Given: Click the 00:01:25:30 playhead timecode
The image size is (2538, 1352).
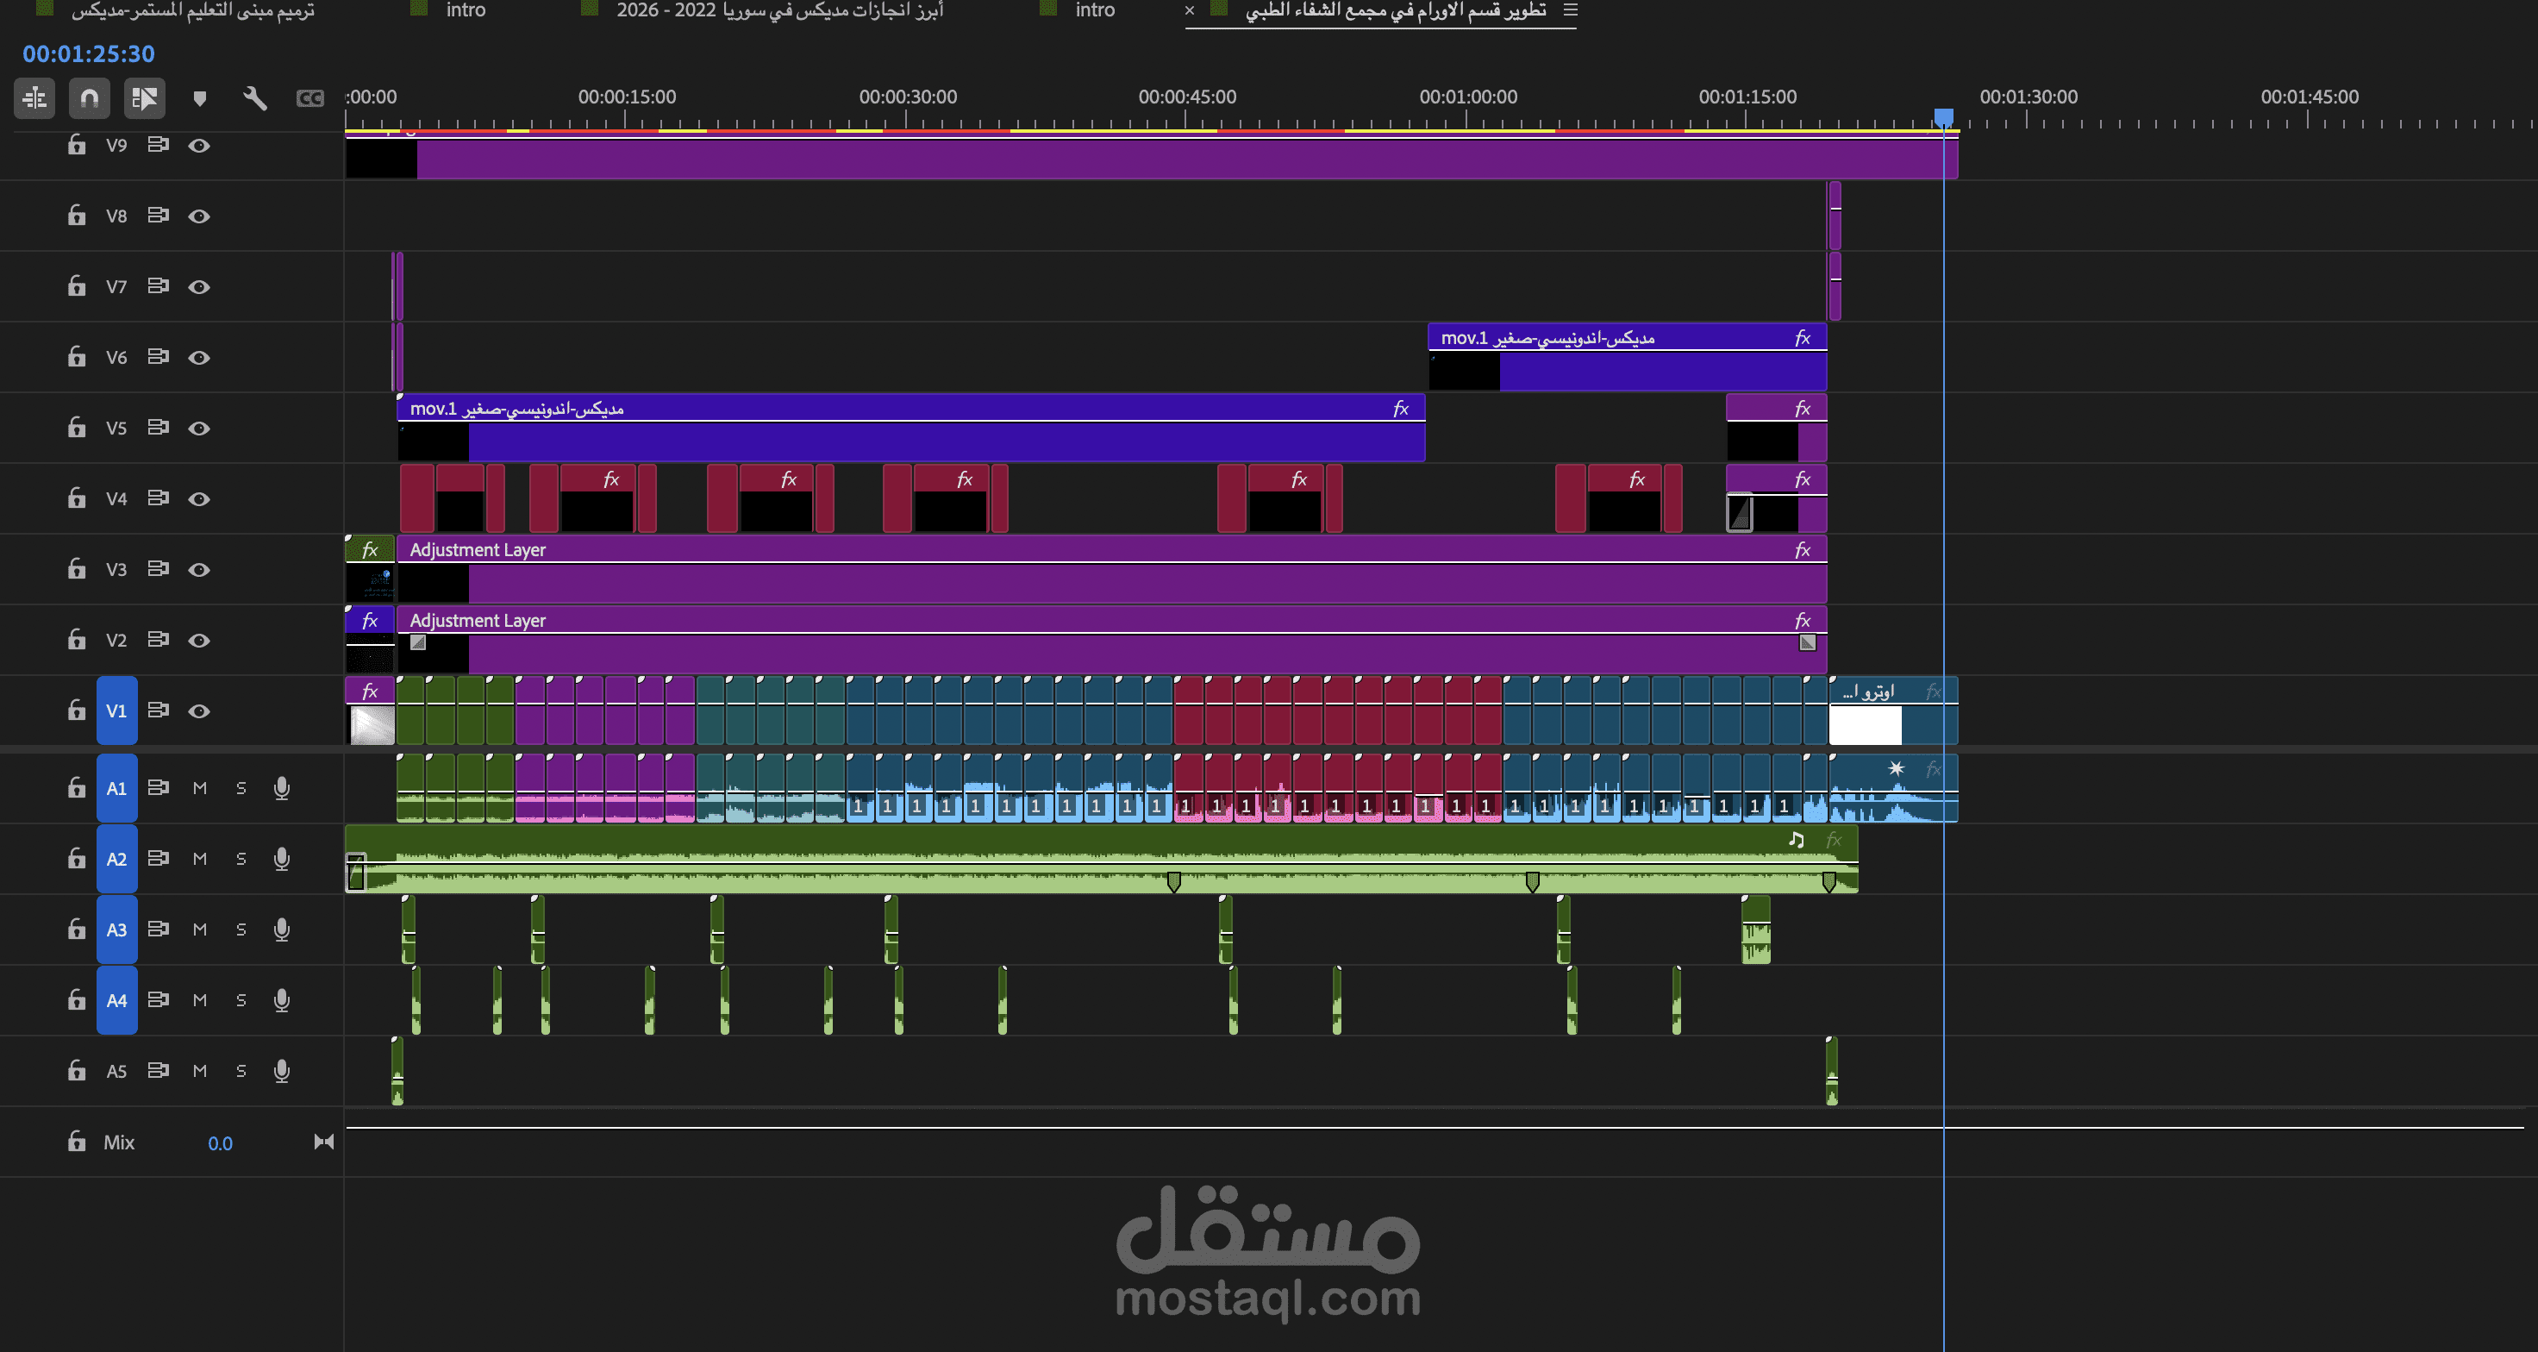Looking at the screenshot, I should pyautogui.click(x=89, y=54).
